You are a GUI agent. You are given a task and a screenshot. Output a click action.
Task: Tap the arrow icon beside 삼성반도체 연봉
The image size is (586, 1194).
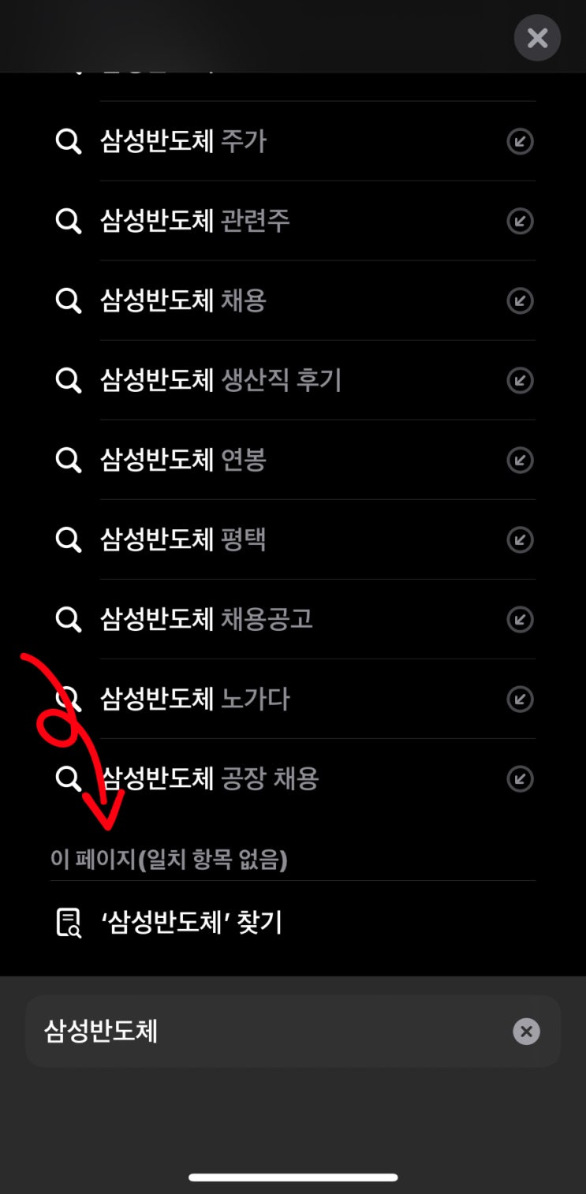[x=520, y=461]
